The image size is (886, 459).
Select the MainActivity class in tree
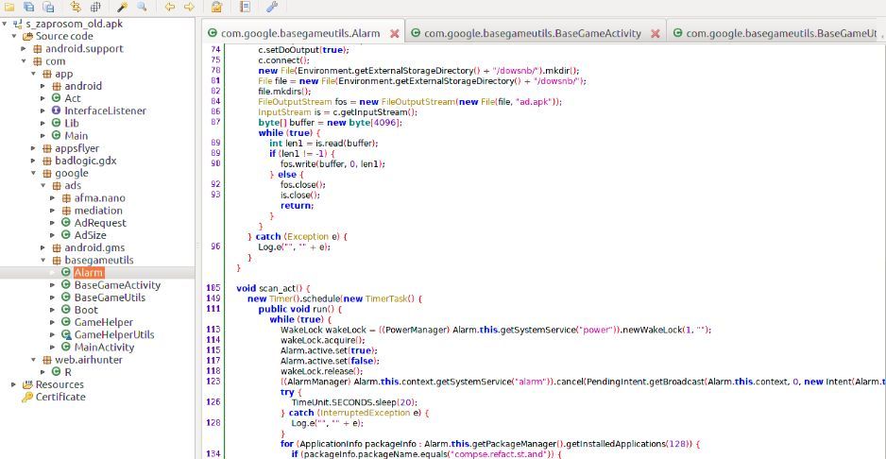point(103,347)
